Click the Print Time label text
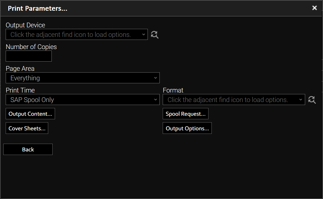Screen dimensions: 323x199 click(20, 90)
